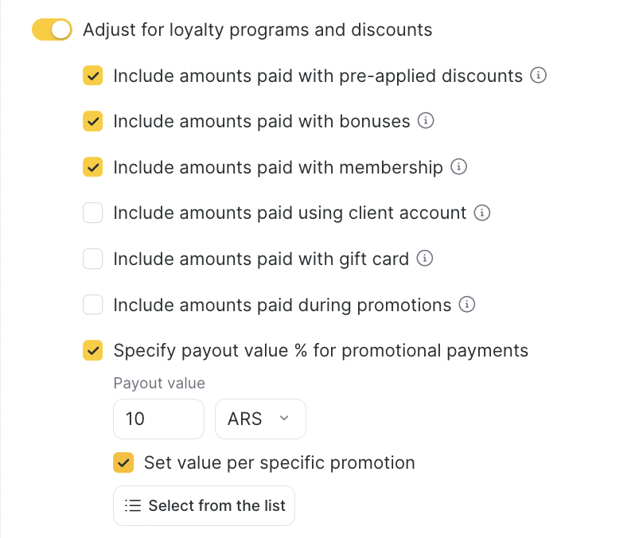Click the Payout value label text
Screen dimensions: 643x538
coord(159,384)
